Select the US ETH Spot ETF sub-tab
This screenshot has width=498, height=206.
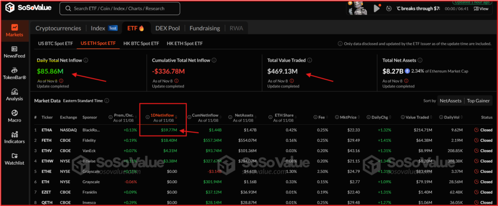tap(98, 44)
